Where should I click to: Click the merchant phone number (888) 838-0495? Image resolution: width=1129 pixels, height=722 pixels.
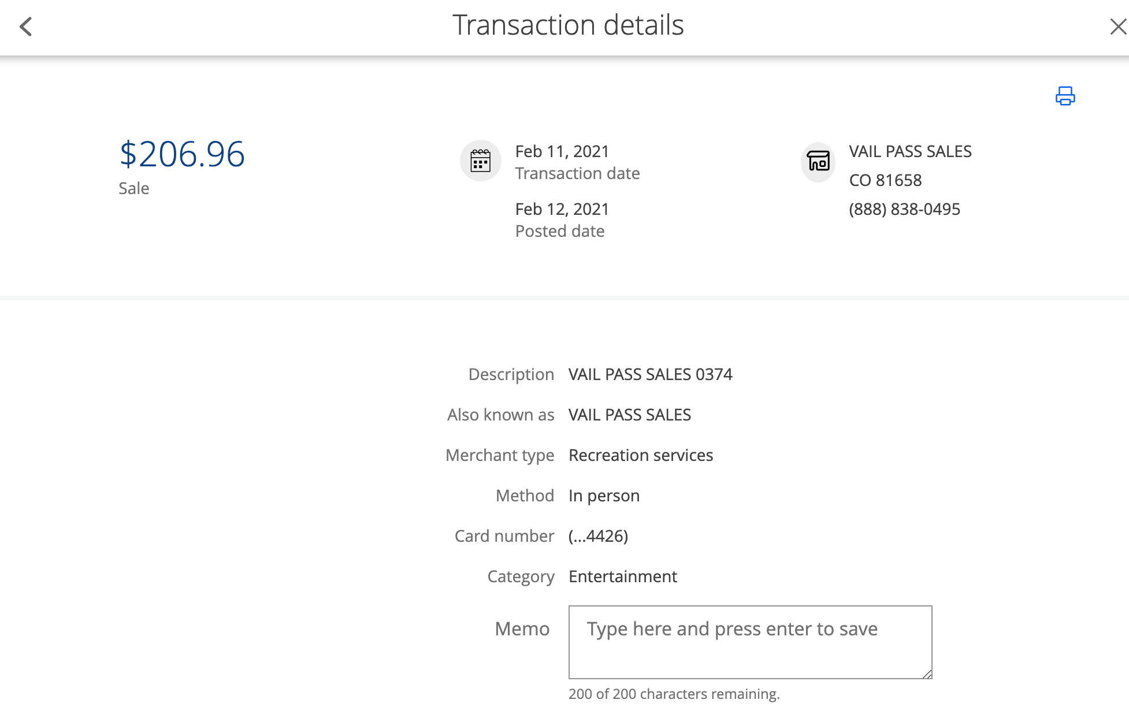coord(904,209)
